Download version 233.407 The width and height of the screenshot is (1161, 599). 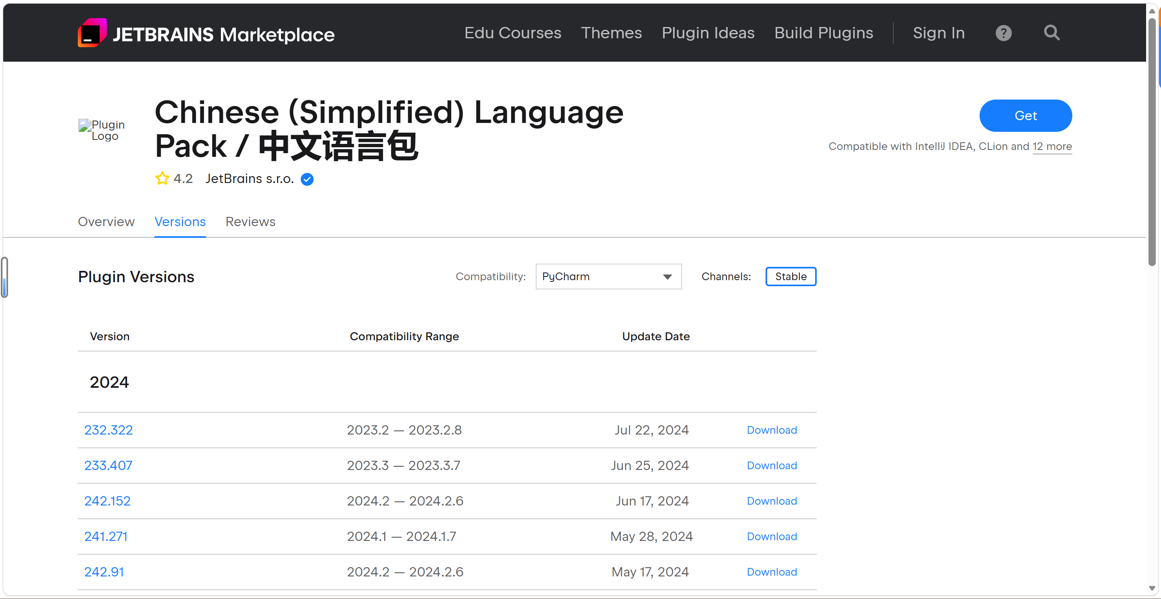[772, 466]
